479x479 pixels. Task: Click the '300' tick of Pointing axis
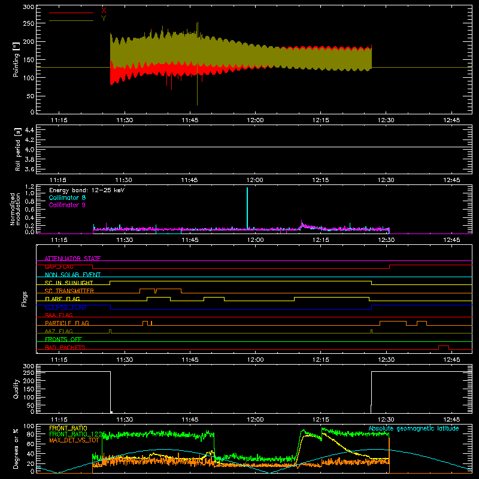pyautogui.click(x=29, y=7)
